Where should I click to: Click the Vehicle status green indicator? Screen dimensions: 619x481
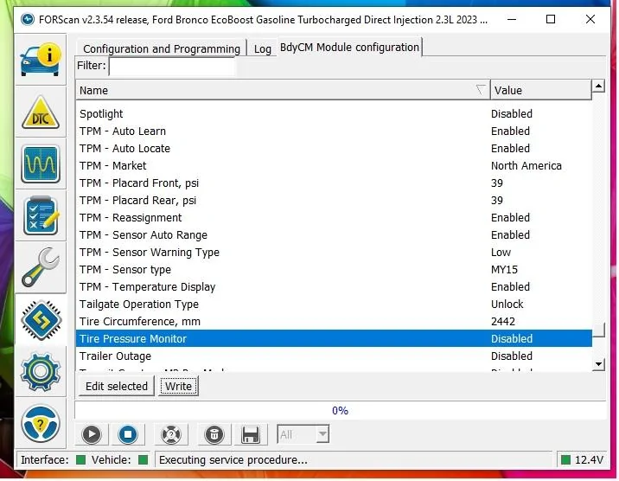[x=144, y=459]
